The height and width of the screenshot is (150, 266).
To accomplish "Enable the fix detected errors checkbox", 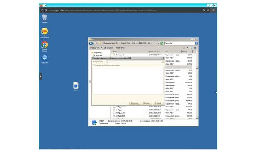I will [94, 65].
